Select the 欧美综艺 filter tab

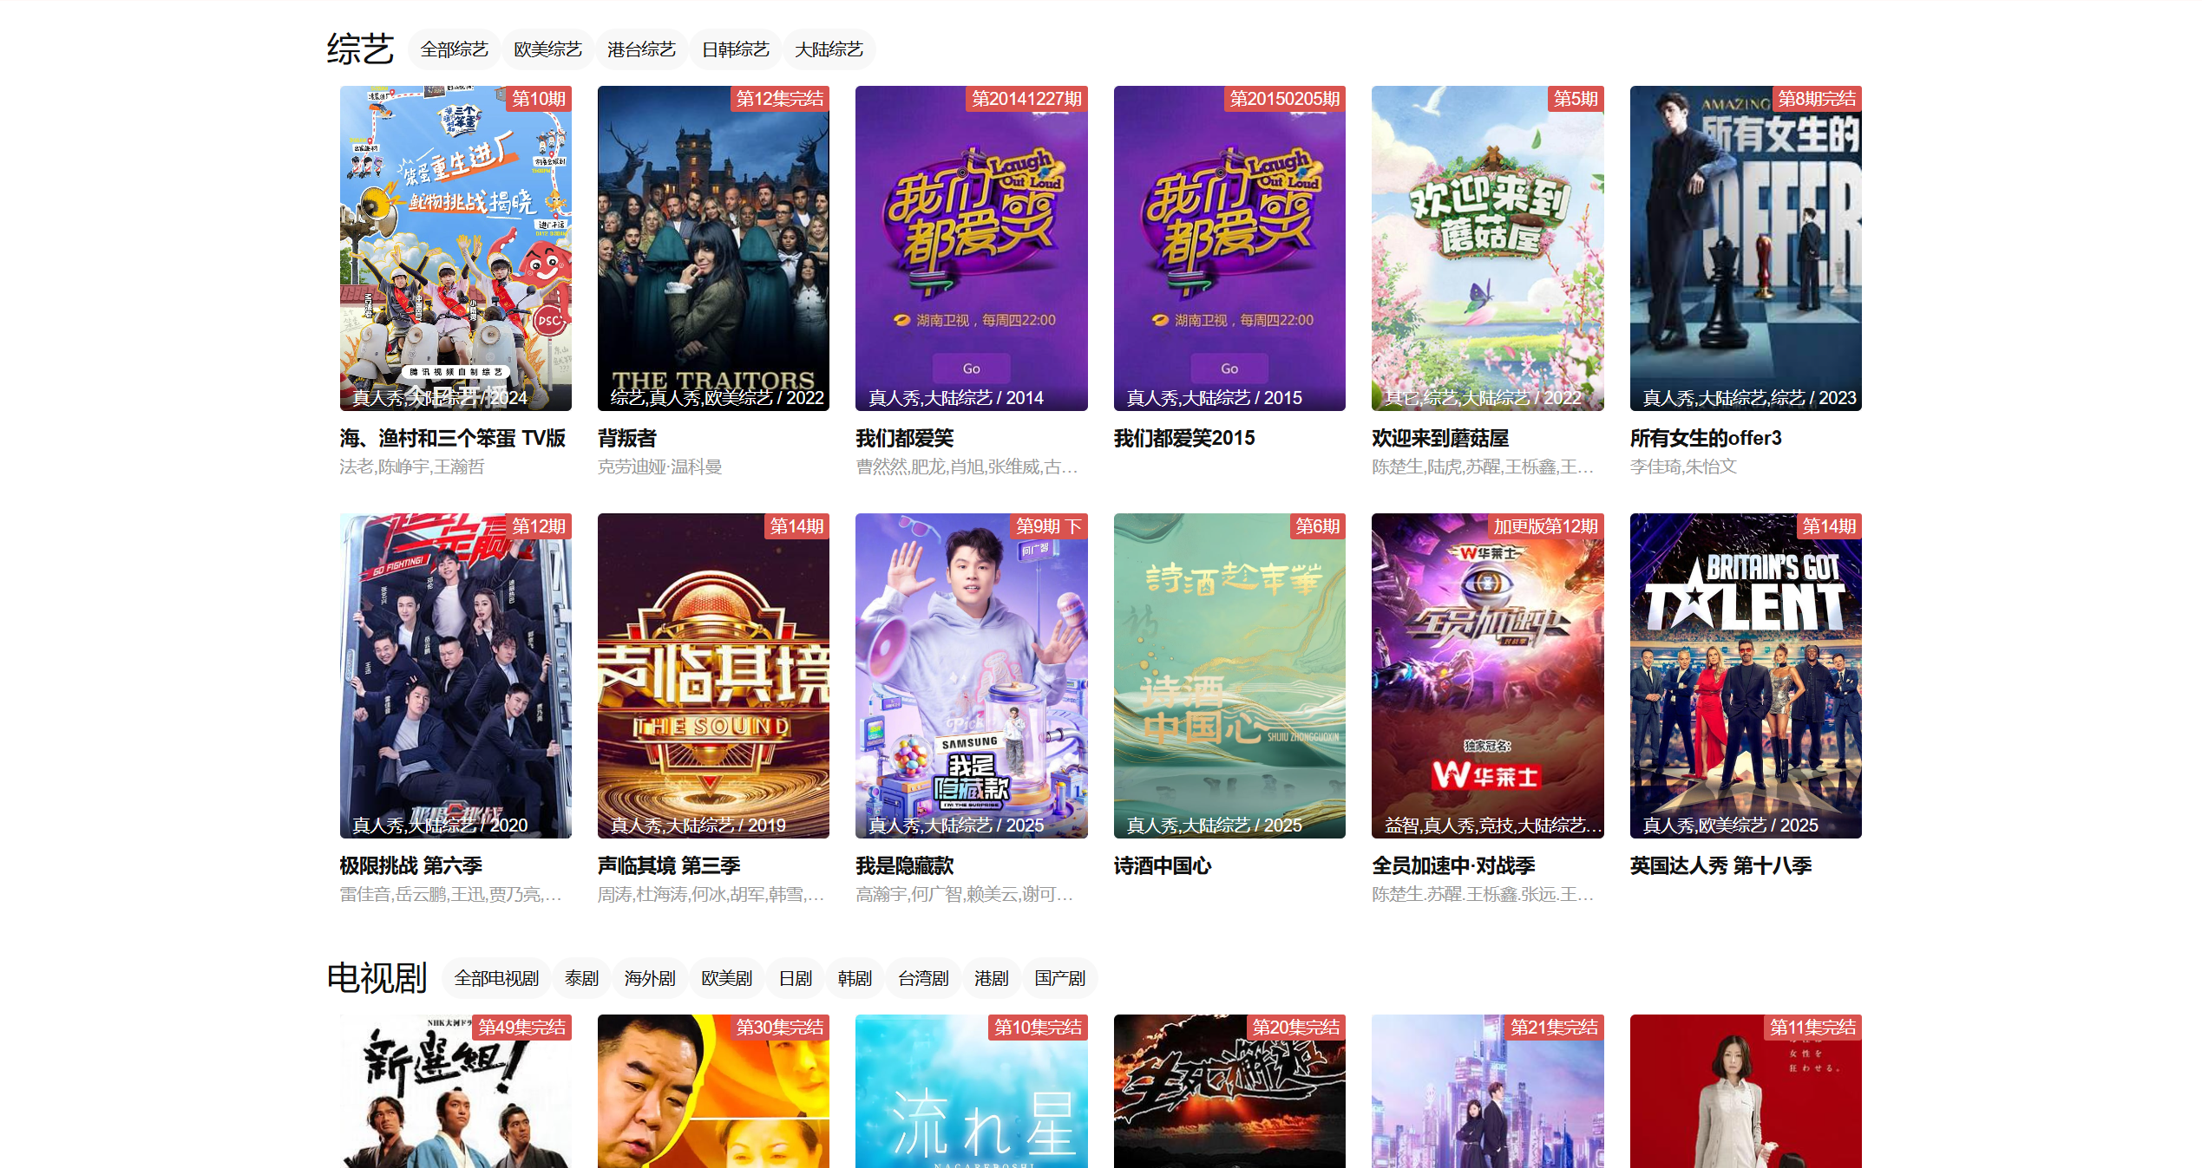(x=547, y=49)
